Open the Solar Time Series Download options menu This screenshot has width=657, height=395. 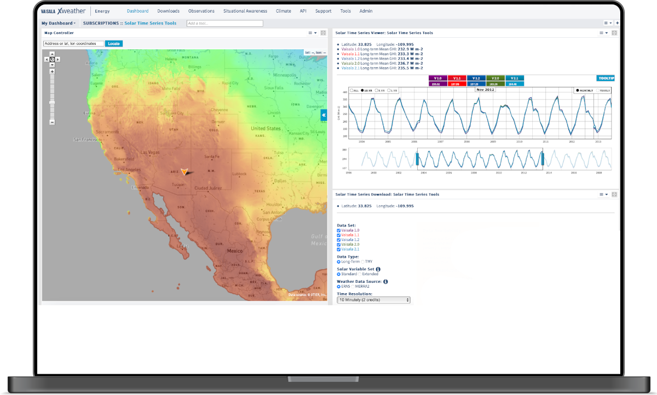point(603,194)
